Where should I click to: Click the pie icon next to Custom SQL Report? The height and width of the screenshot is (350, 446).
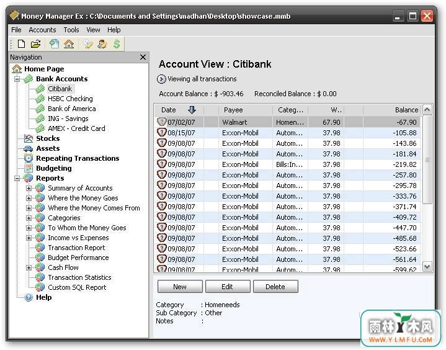[40, 287]
